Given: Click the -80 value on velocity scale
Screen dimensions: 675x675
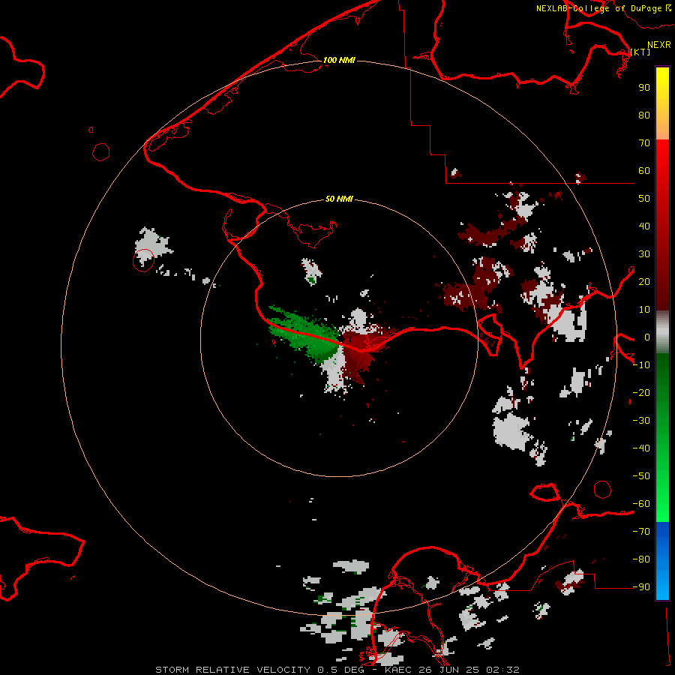Looking at the screenshot, I should (641, 559).
